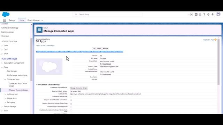Expand the Lightning Bolt section
223x125 pixels.
[5, 94]
